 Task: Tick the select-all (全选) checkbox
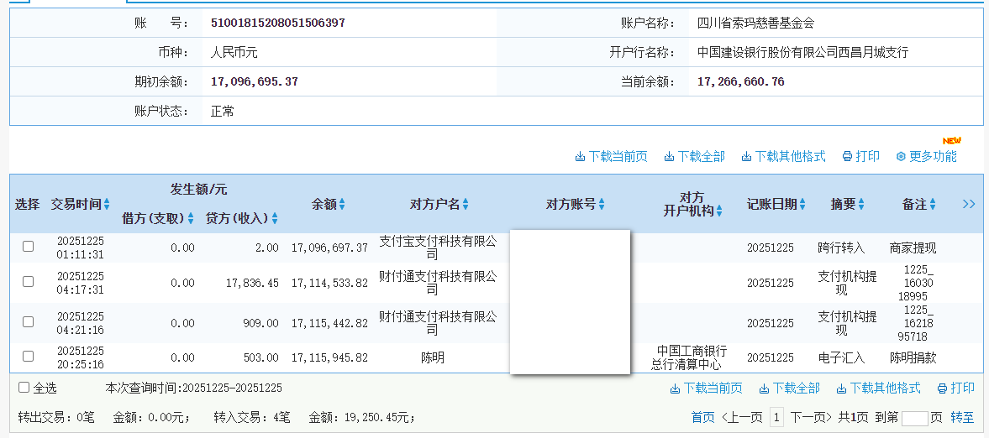[x=24, y=388]
